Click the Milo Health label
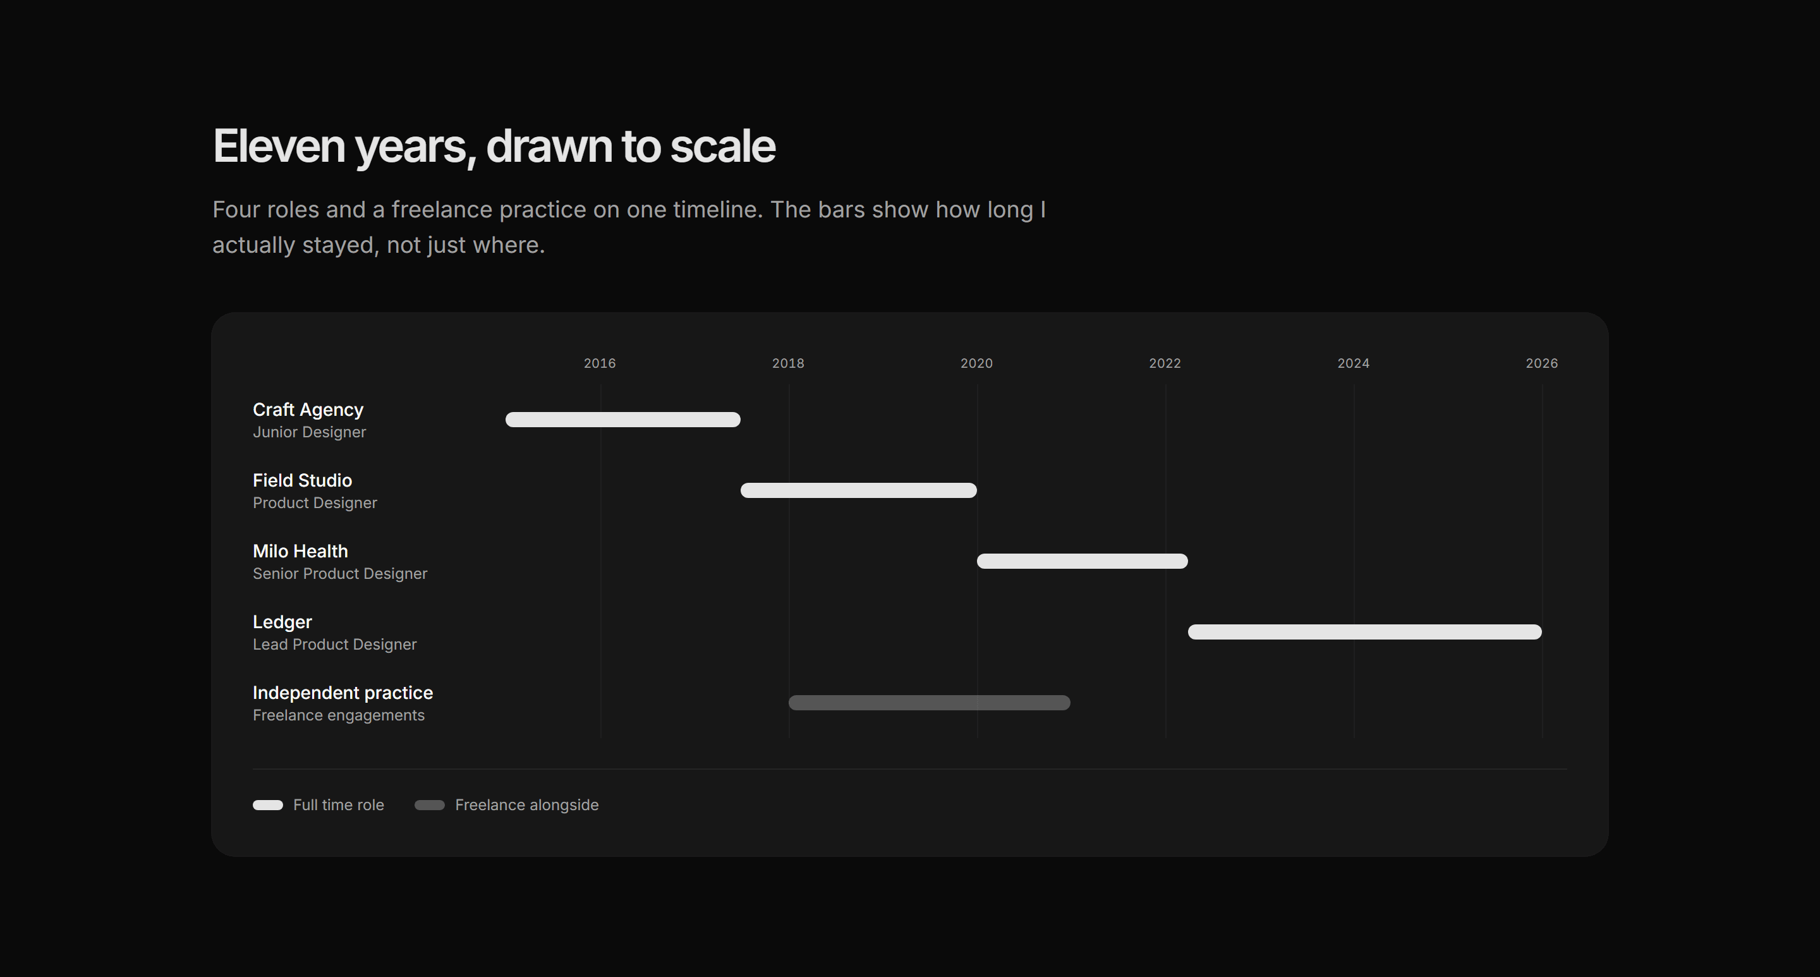The image size is (1820, 977). click(x=300, y=551)
